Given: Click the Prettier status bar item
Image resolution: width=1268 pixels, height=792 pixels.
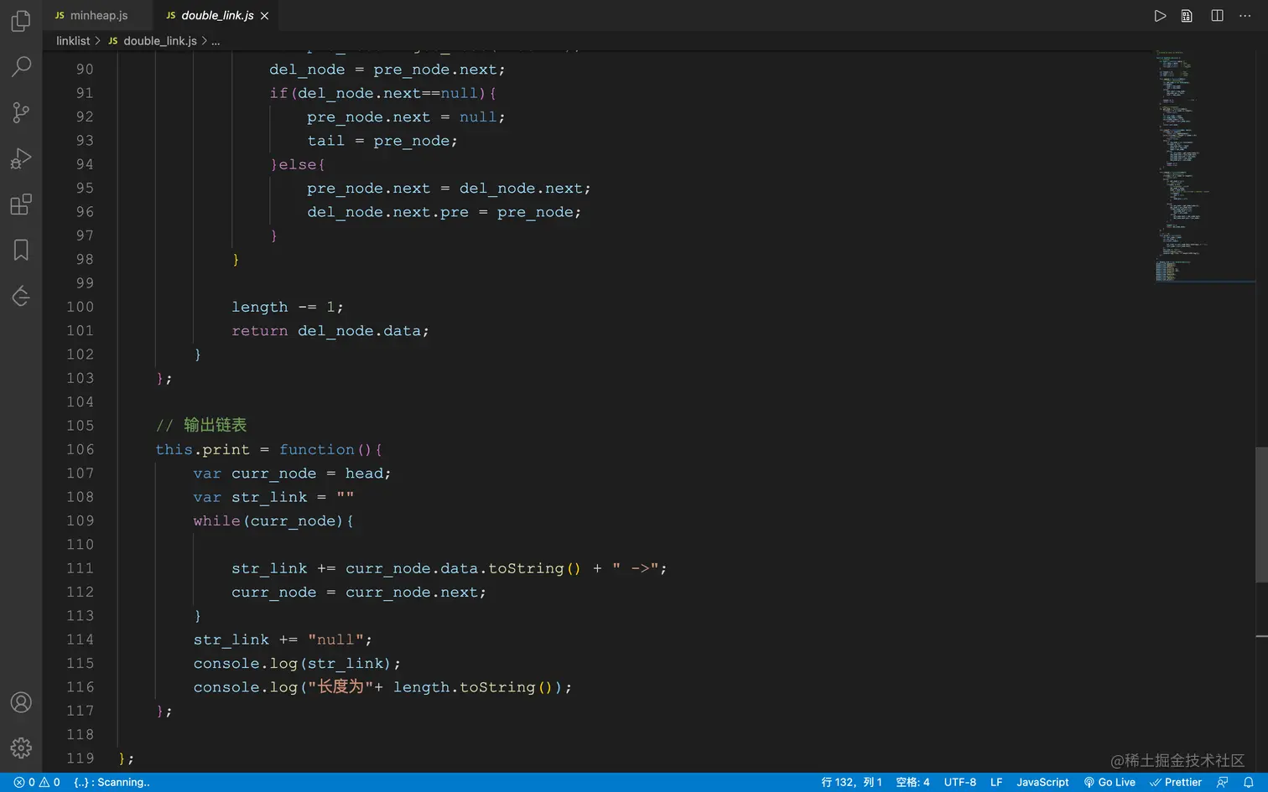Looking at the screenshot, I should [1176, 782].
